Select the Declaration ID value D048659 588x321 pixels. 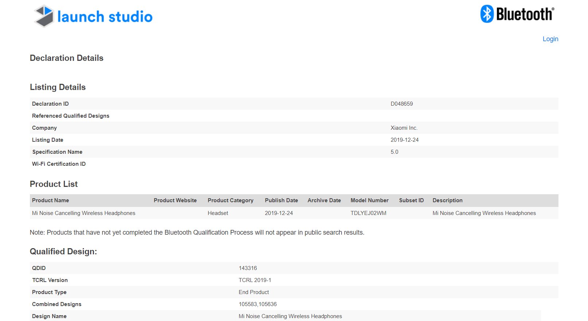point(402,104)
